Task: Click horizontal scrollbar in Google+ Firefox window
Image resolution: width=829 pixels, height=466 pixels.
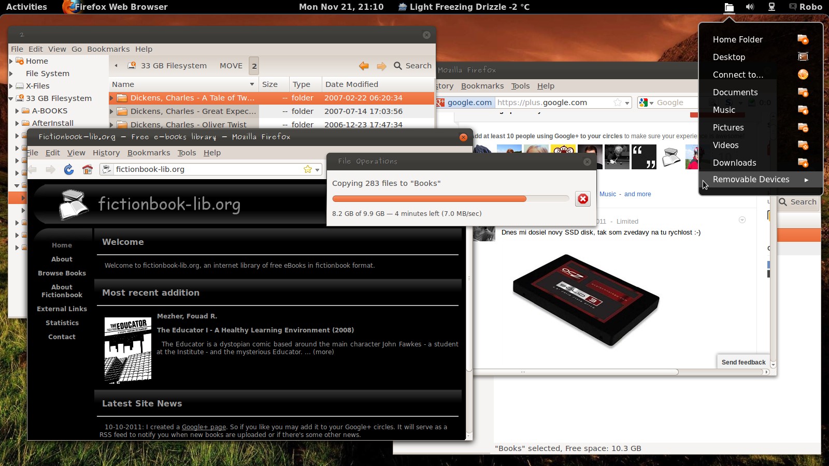Action: pyautogui.click(x=575, y=372)
